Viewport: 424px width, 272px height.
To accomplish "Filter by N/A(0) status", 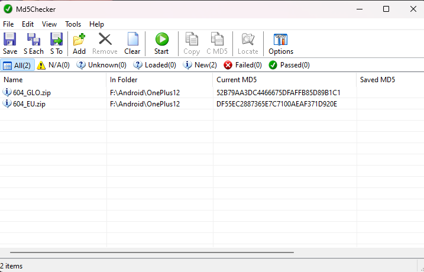I will 53,65.
